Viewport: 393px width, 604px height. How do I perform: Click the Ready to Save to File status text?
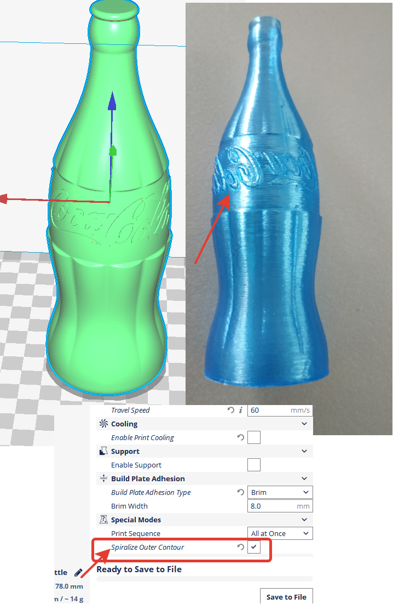[x=139, y=569]
